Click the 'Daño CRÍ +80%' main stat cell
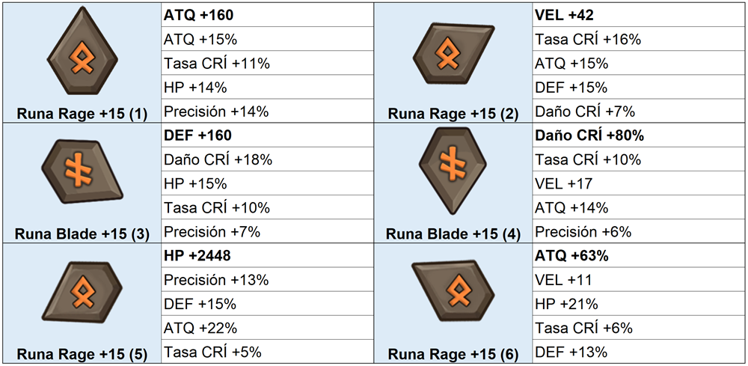 [x=638, y=135]
